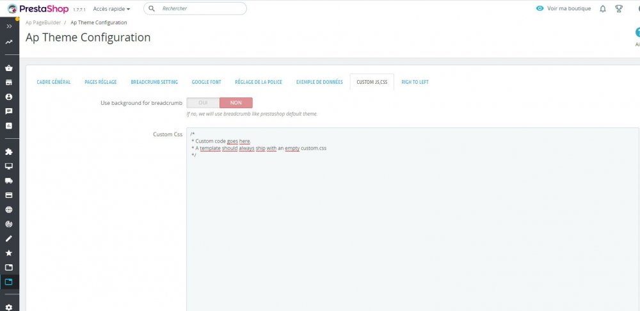
Task: Open Catalog via the store icon
Action: point(9,83)
